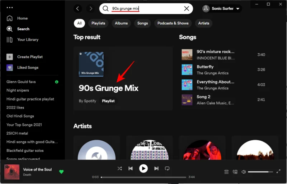Open artist Death in now playing
The image size is (287, 184).
(x=27, y=175)
